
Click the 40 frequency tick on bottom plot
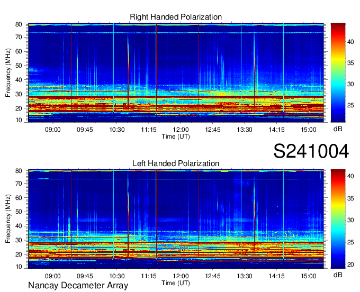[19, 226]
